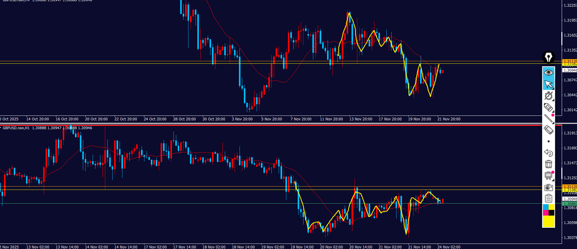Expand the pencil tool options
The height and width of the screenshot is (249, 577).
click(x=548, y=107)
